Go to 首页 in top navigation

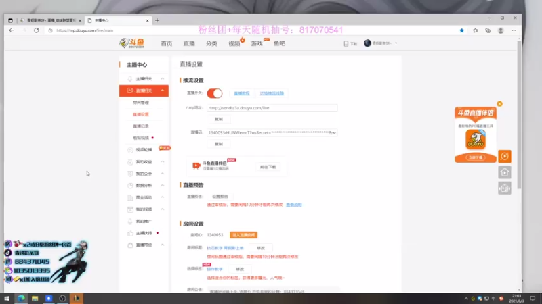[x=166, y=43]
